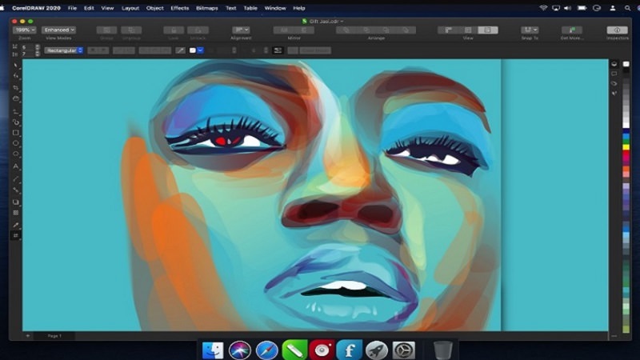Select the Crop tool
Screen dimensions: 640x360
click(x=16, y=86)
